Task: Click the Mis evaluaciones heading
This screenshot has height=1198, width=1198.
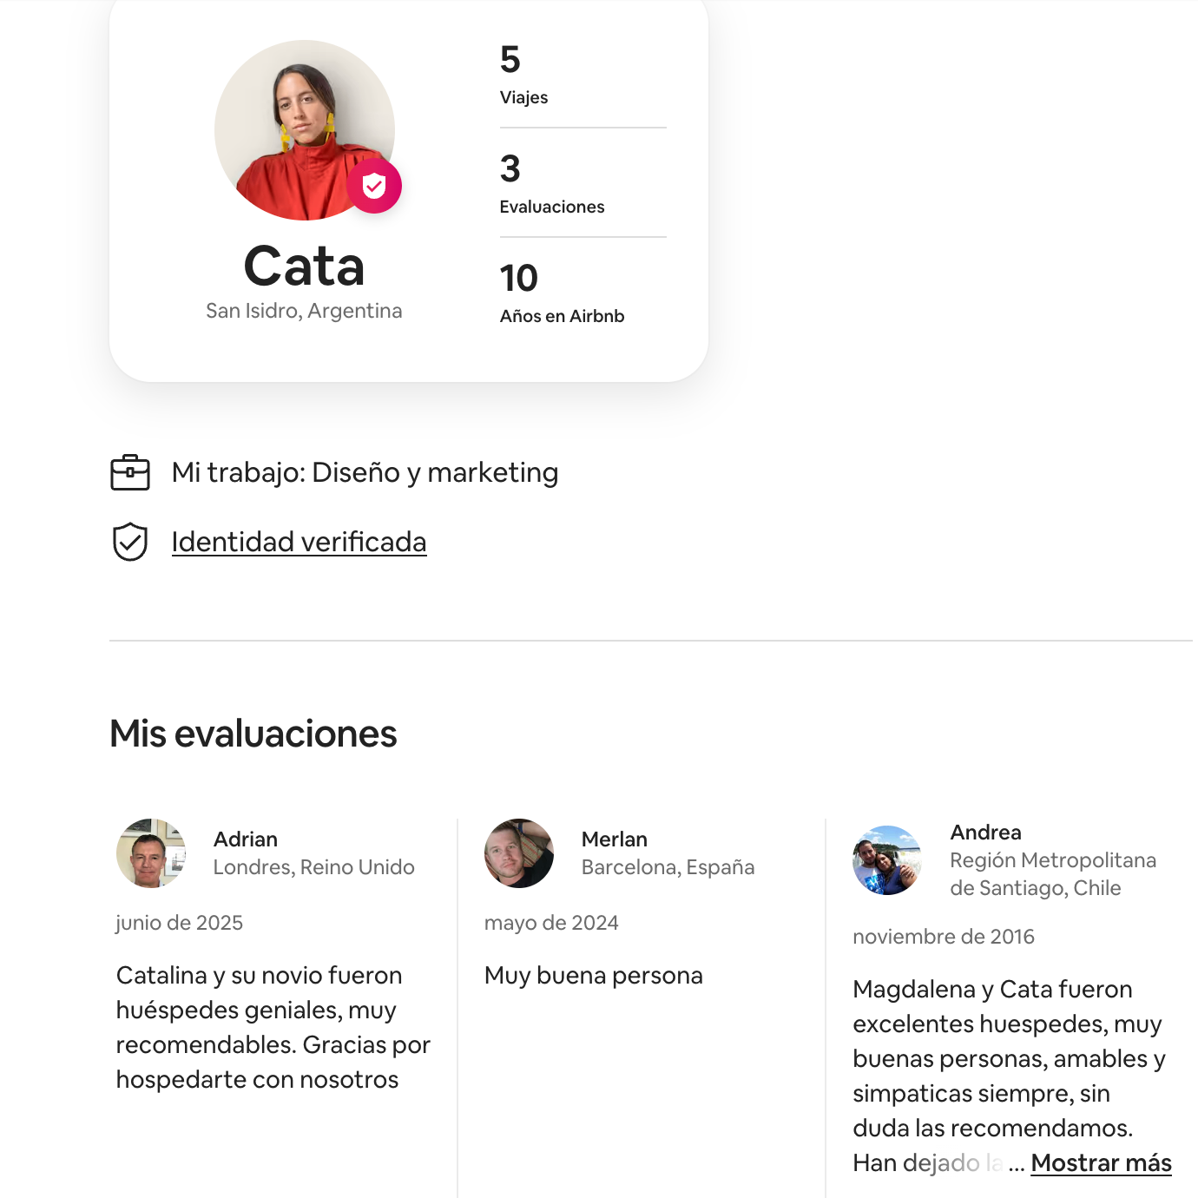Action: [253, 734]
